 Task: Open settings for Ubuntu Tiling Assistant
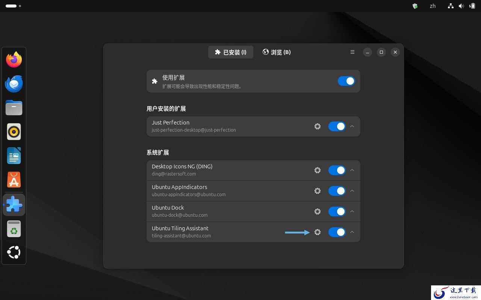click(x=318, y=232)
